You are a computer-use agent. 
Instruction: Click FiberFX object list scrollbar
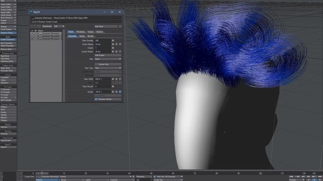(64, 66)
